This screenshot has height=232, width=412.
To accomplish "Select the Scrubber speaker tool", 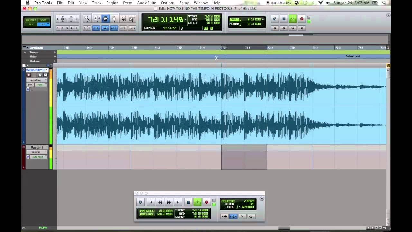I will [124, 19].
